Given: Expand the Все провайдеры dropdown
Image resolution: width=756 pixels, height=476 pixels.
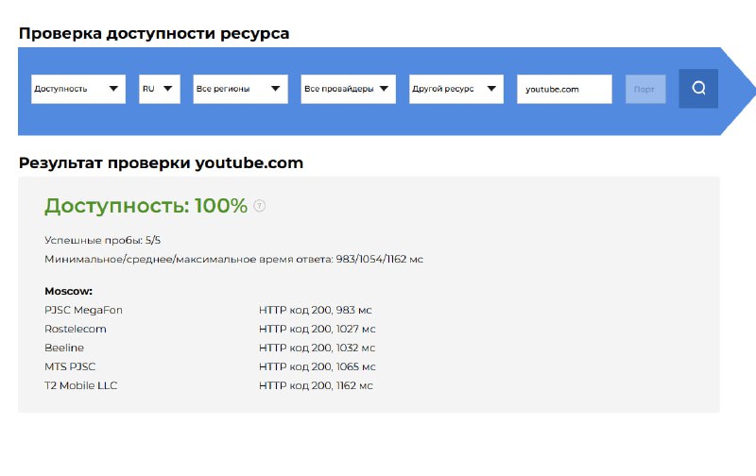Looking at the screenshot, I should point(348,89).
